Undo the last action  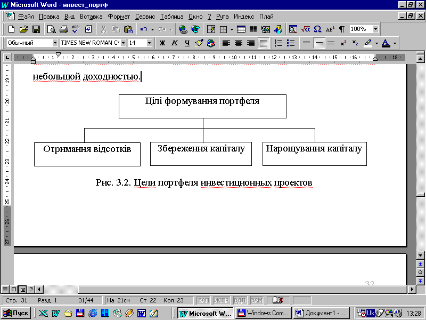point(144,29)
